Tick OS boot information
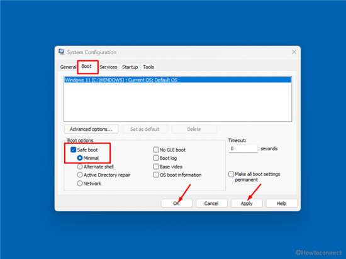Screen dimensions: 346x259 pos(156,175)
